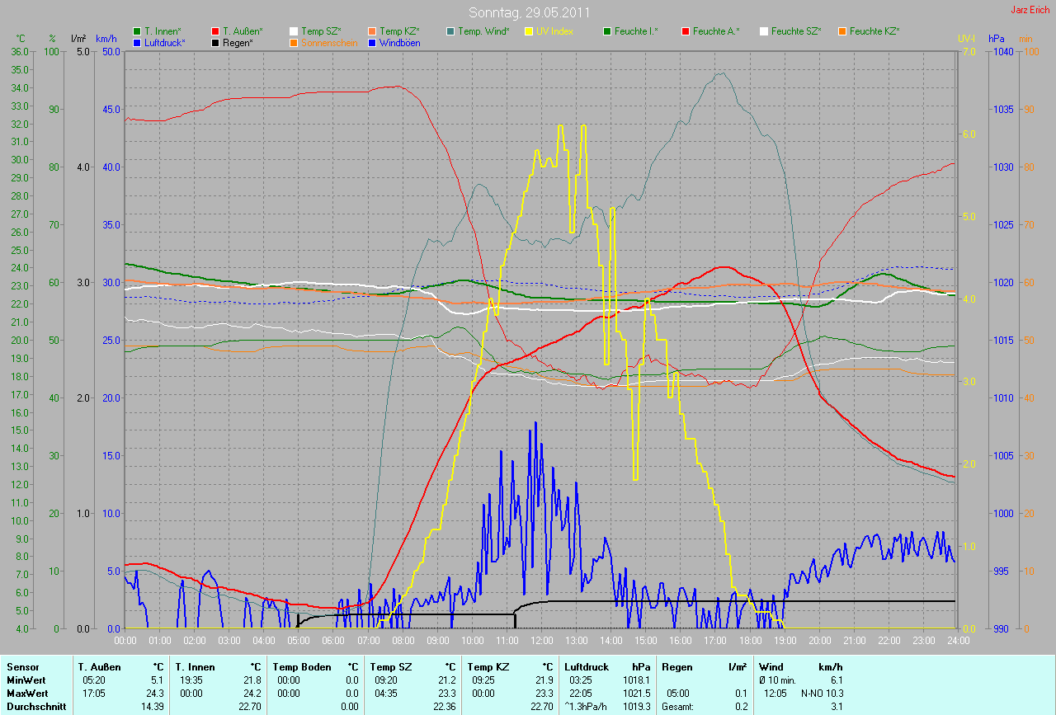Click the date title Sonntag, 29.05.2011
The width and height of the screenshot is (1056, 715).
click(x=529, y=12)
